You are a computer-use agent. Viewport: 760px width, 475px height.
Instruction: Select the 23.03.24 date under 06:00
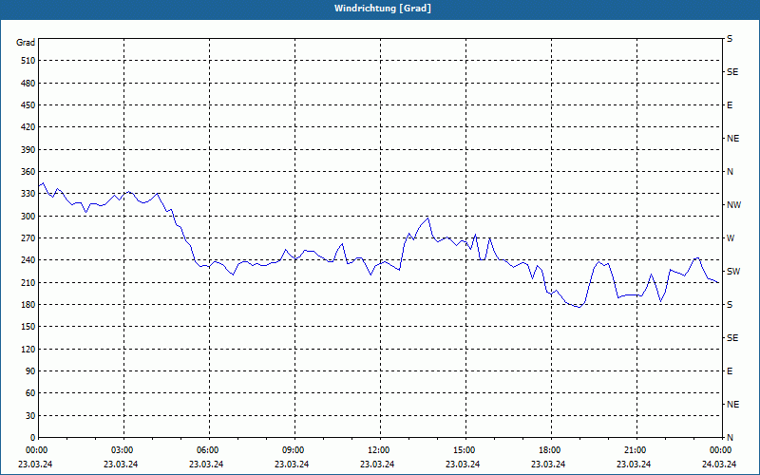[x=206, y=465]
